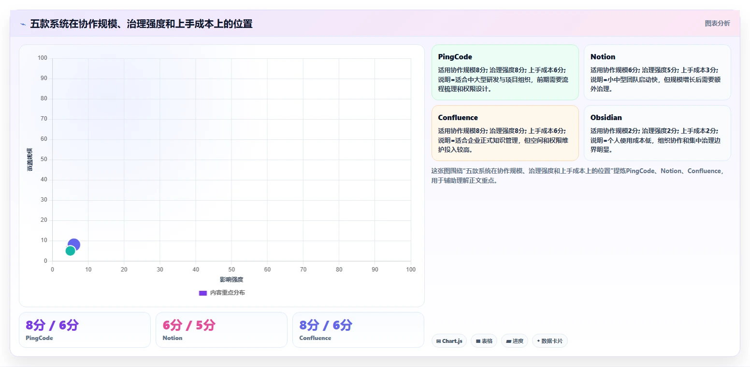Image resolution: width=750 pixels, height=367 pixels.
Task: Click the 图表分析 label in header
Action: click(x=717, y=23)
